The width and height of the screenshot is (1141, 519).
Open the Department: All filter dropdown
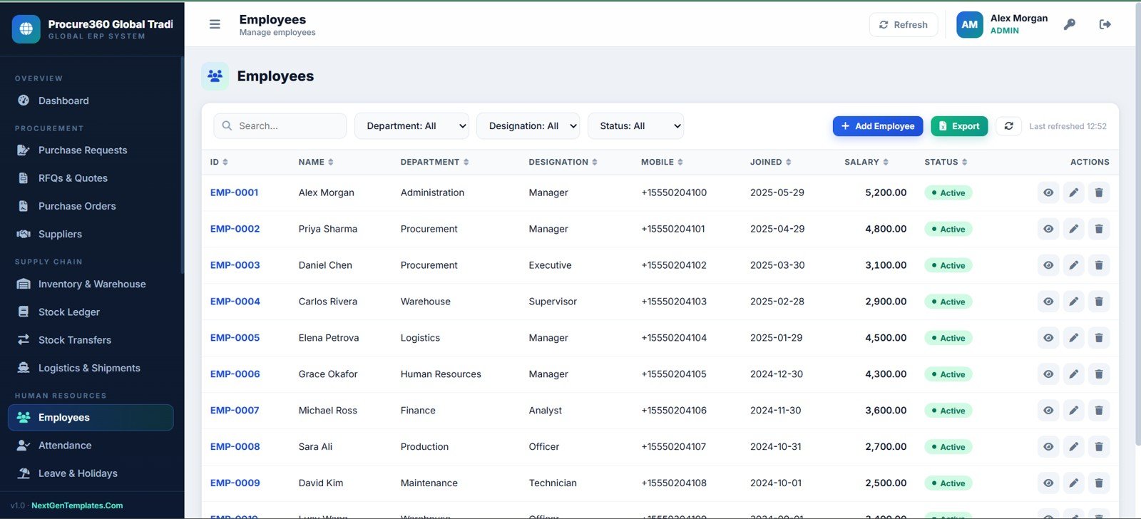pyautogui.click(x=411, y=126)
